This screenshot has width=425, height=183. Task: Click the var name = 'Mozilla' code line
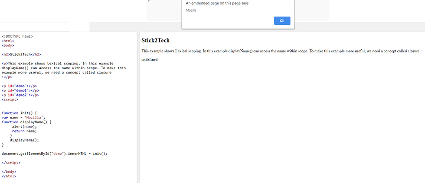(x=23, y=118)
